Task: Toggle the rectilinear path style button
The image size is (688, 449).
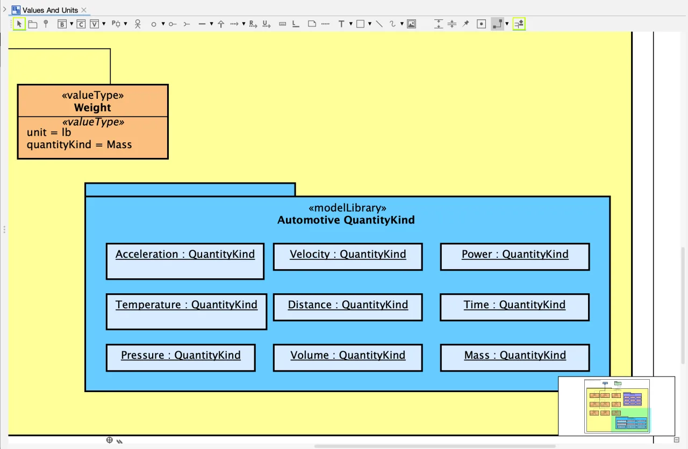Action: tap(497, 24)
